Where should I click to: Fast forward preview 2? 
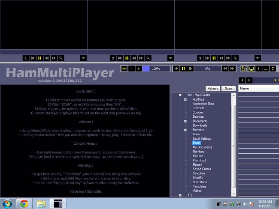(141, 58)
